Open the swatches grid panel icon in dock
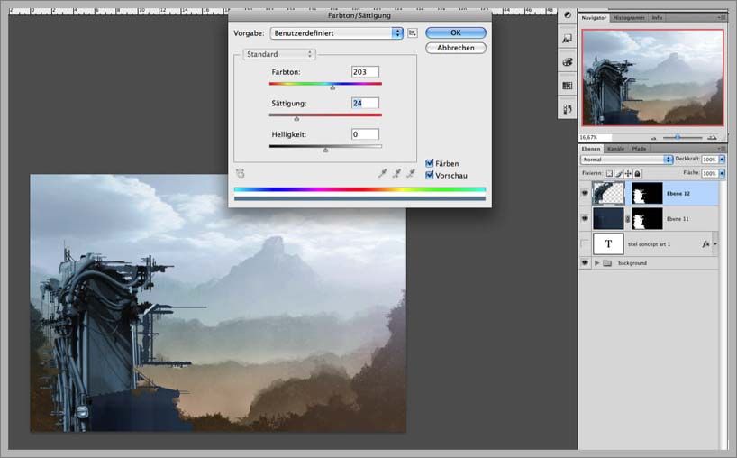Image resolution: width=737 pixels, height=458 pixels. pos(568,86)
